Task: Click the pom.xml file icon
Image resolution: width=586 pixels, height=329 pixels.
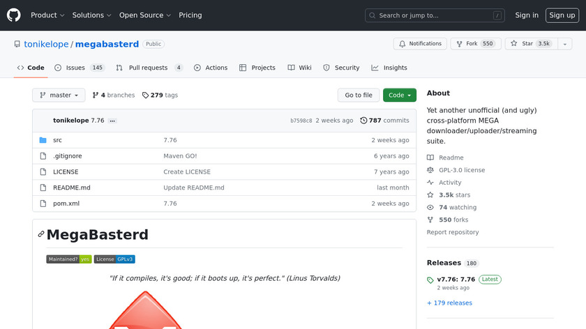Action: 43,204
